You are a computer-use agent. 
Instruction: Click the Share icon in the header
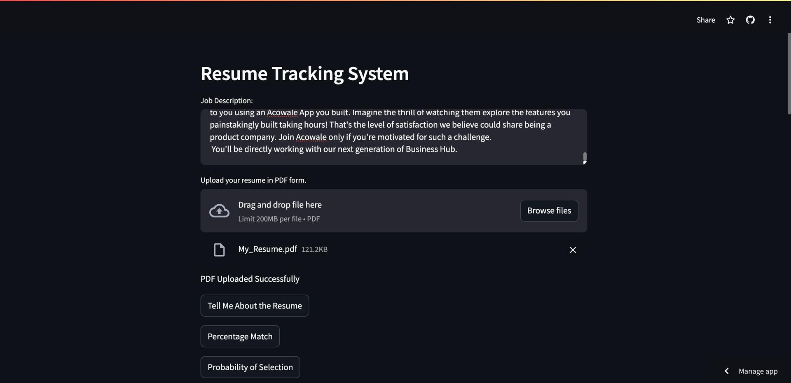click(x=705, y=19)
